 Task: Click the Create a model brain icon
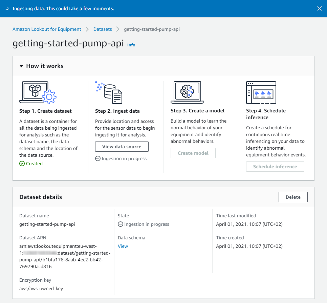click(x=187, y=92)
